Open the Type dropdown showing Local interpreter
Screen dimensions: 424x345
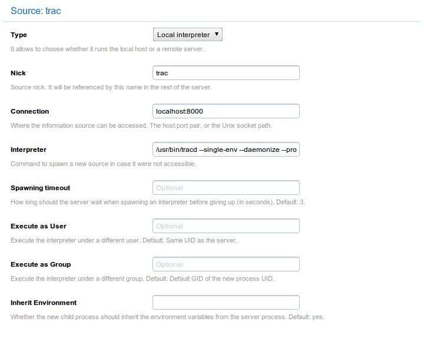187,35
